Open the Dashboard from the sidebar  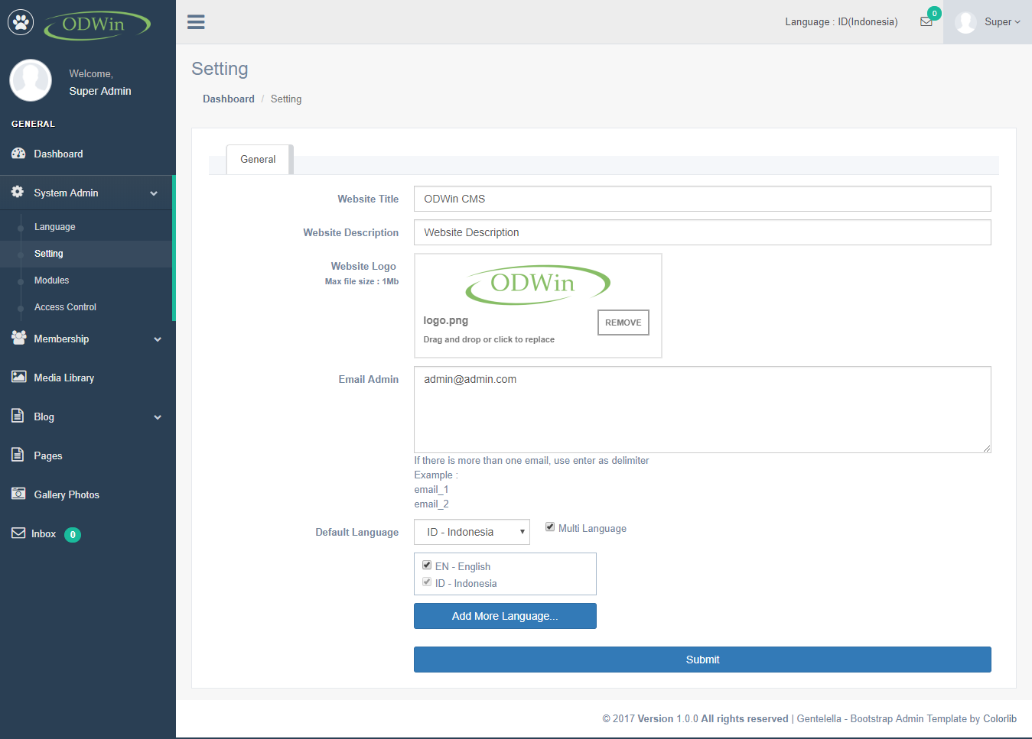tap(57, 154)
